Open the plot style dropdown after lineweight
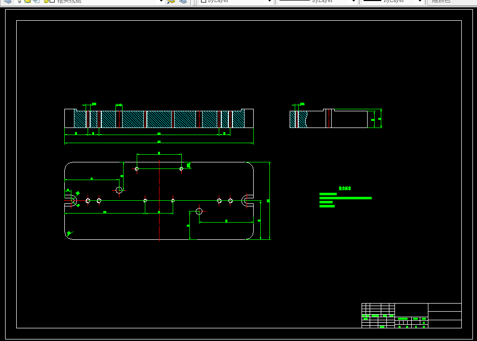Viewport: 477px width, 341px height. pyautogui.click(x=452, y=1)
